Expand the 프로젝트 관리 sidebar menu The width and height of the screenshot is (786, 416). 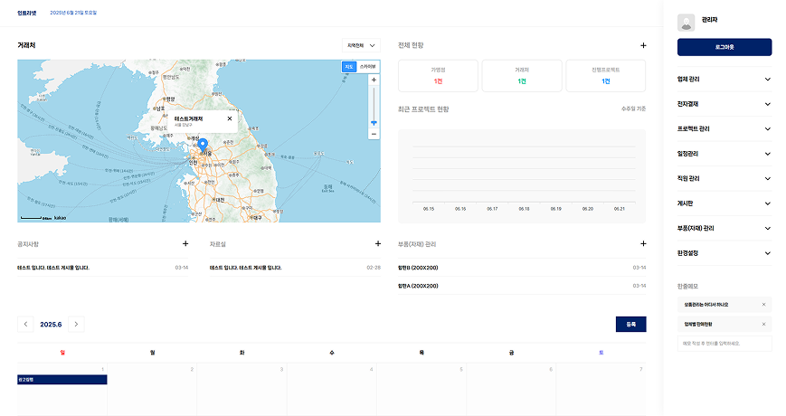point(724,128)
